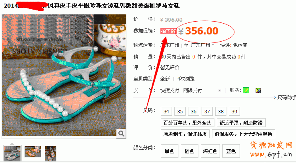Click the 拍下 promotion tag
The height and width of the screenshot is (163, 296).
pyautogui.click(x=168, y=31)
